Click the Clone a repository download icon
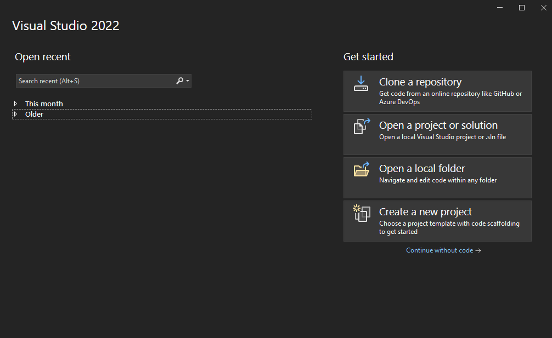This screenshot has height=338, width=552. pyautogui.click(x=361, y=83)
